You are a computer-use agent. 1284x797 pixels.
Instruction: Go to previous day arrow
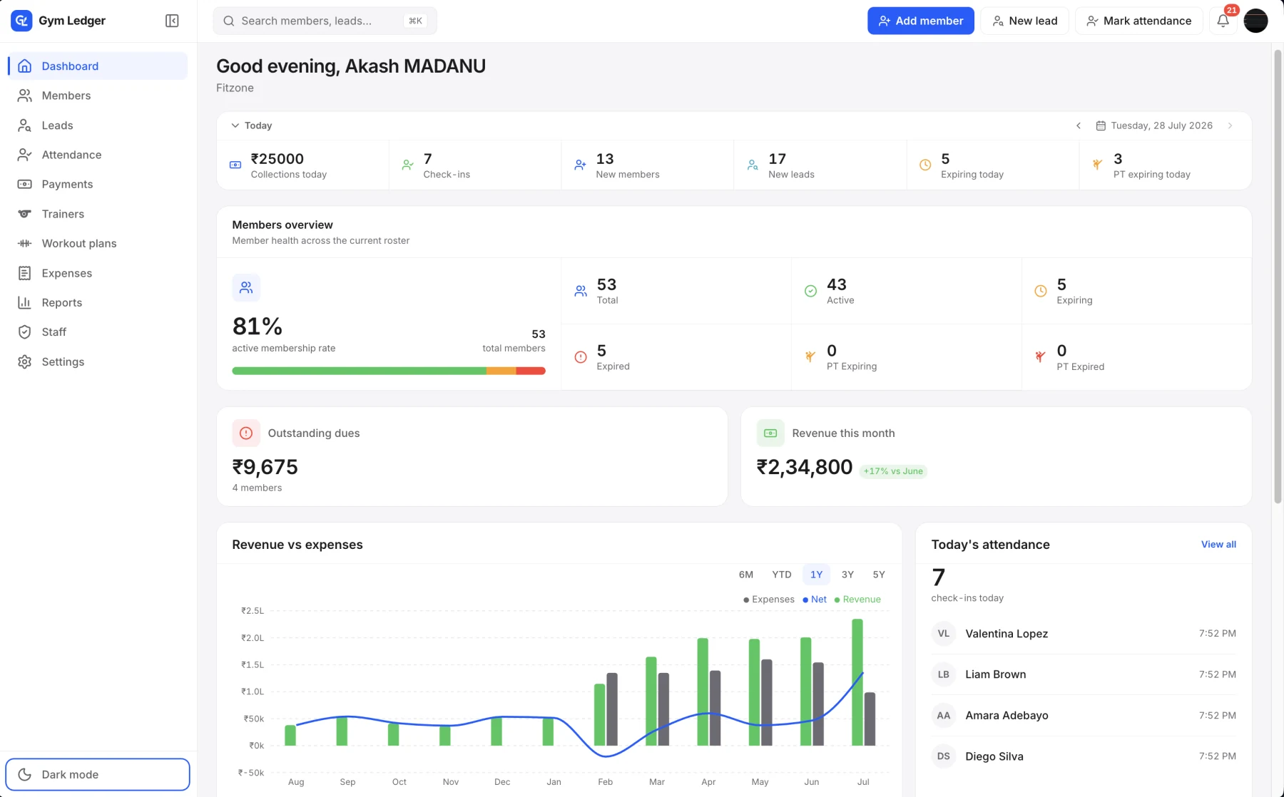(x=1078, y=125)
